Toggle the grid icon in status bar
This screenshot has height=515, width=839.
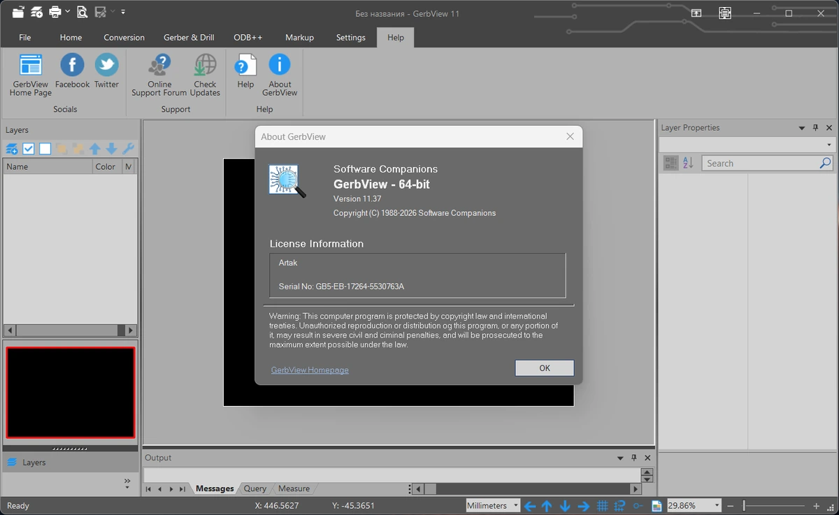coord(602,506)
